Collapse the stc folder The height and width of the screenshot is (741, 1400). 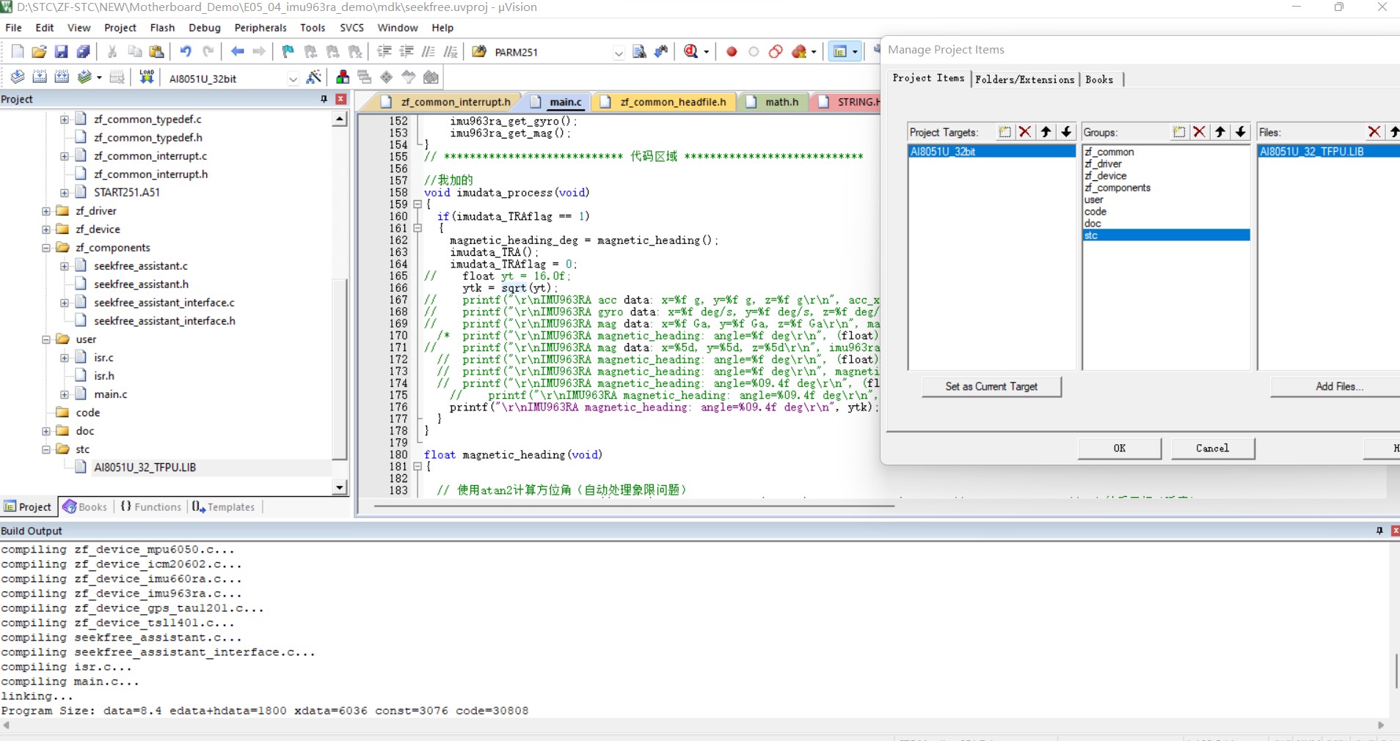point(46,449)
